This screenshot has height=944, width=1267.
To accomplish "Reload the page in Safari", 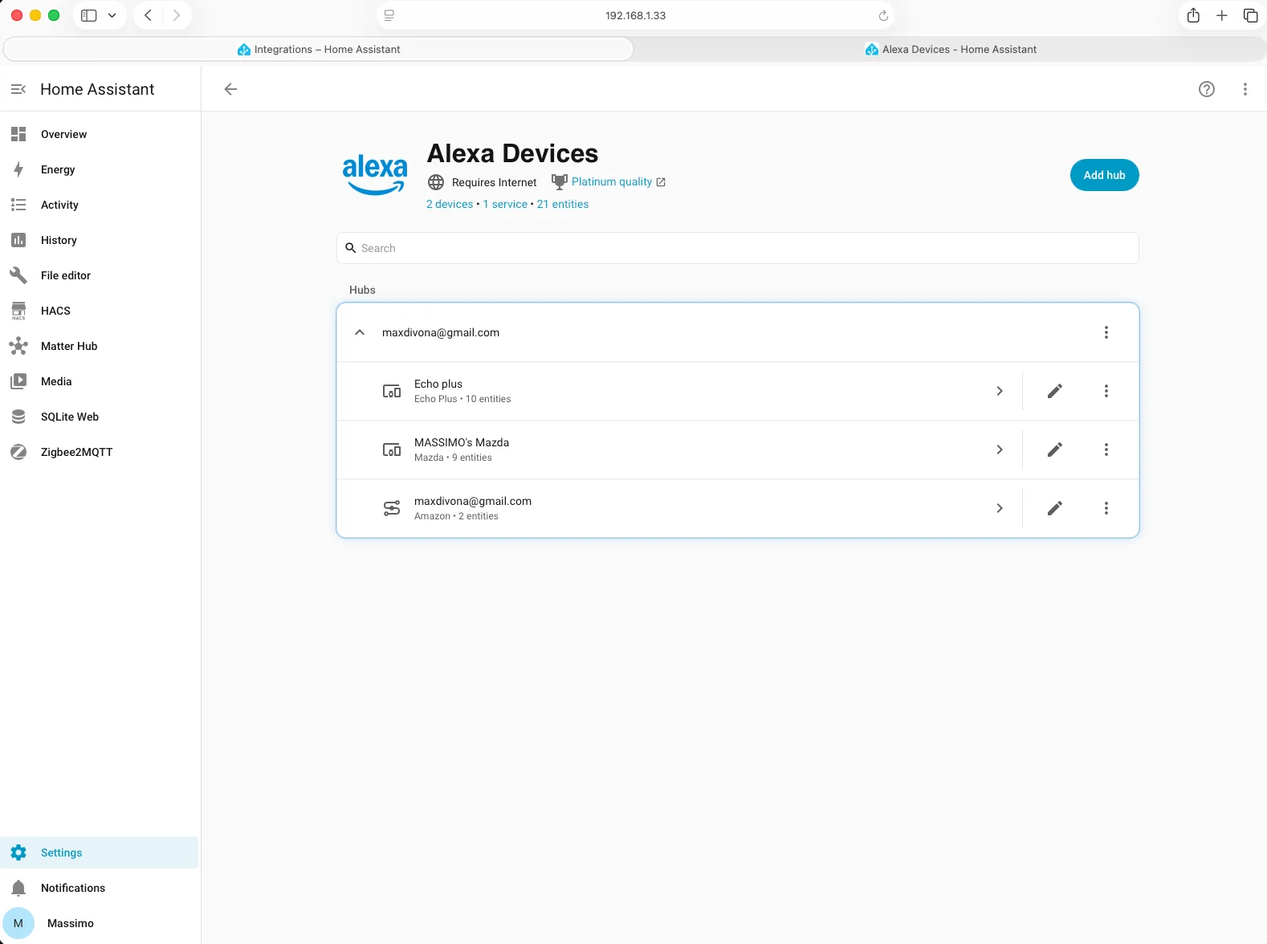I will click(x=883, y=15).
